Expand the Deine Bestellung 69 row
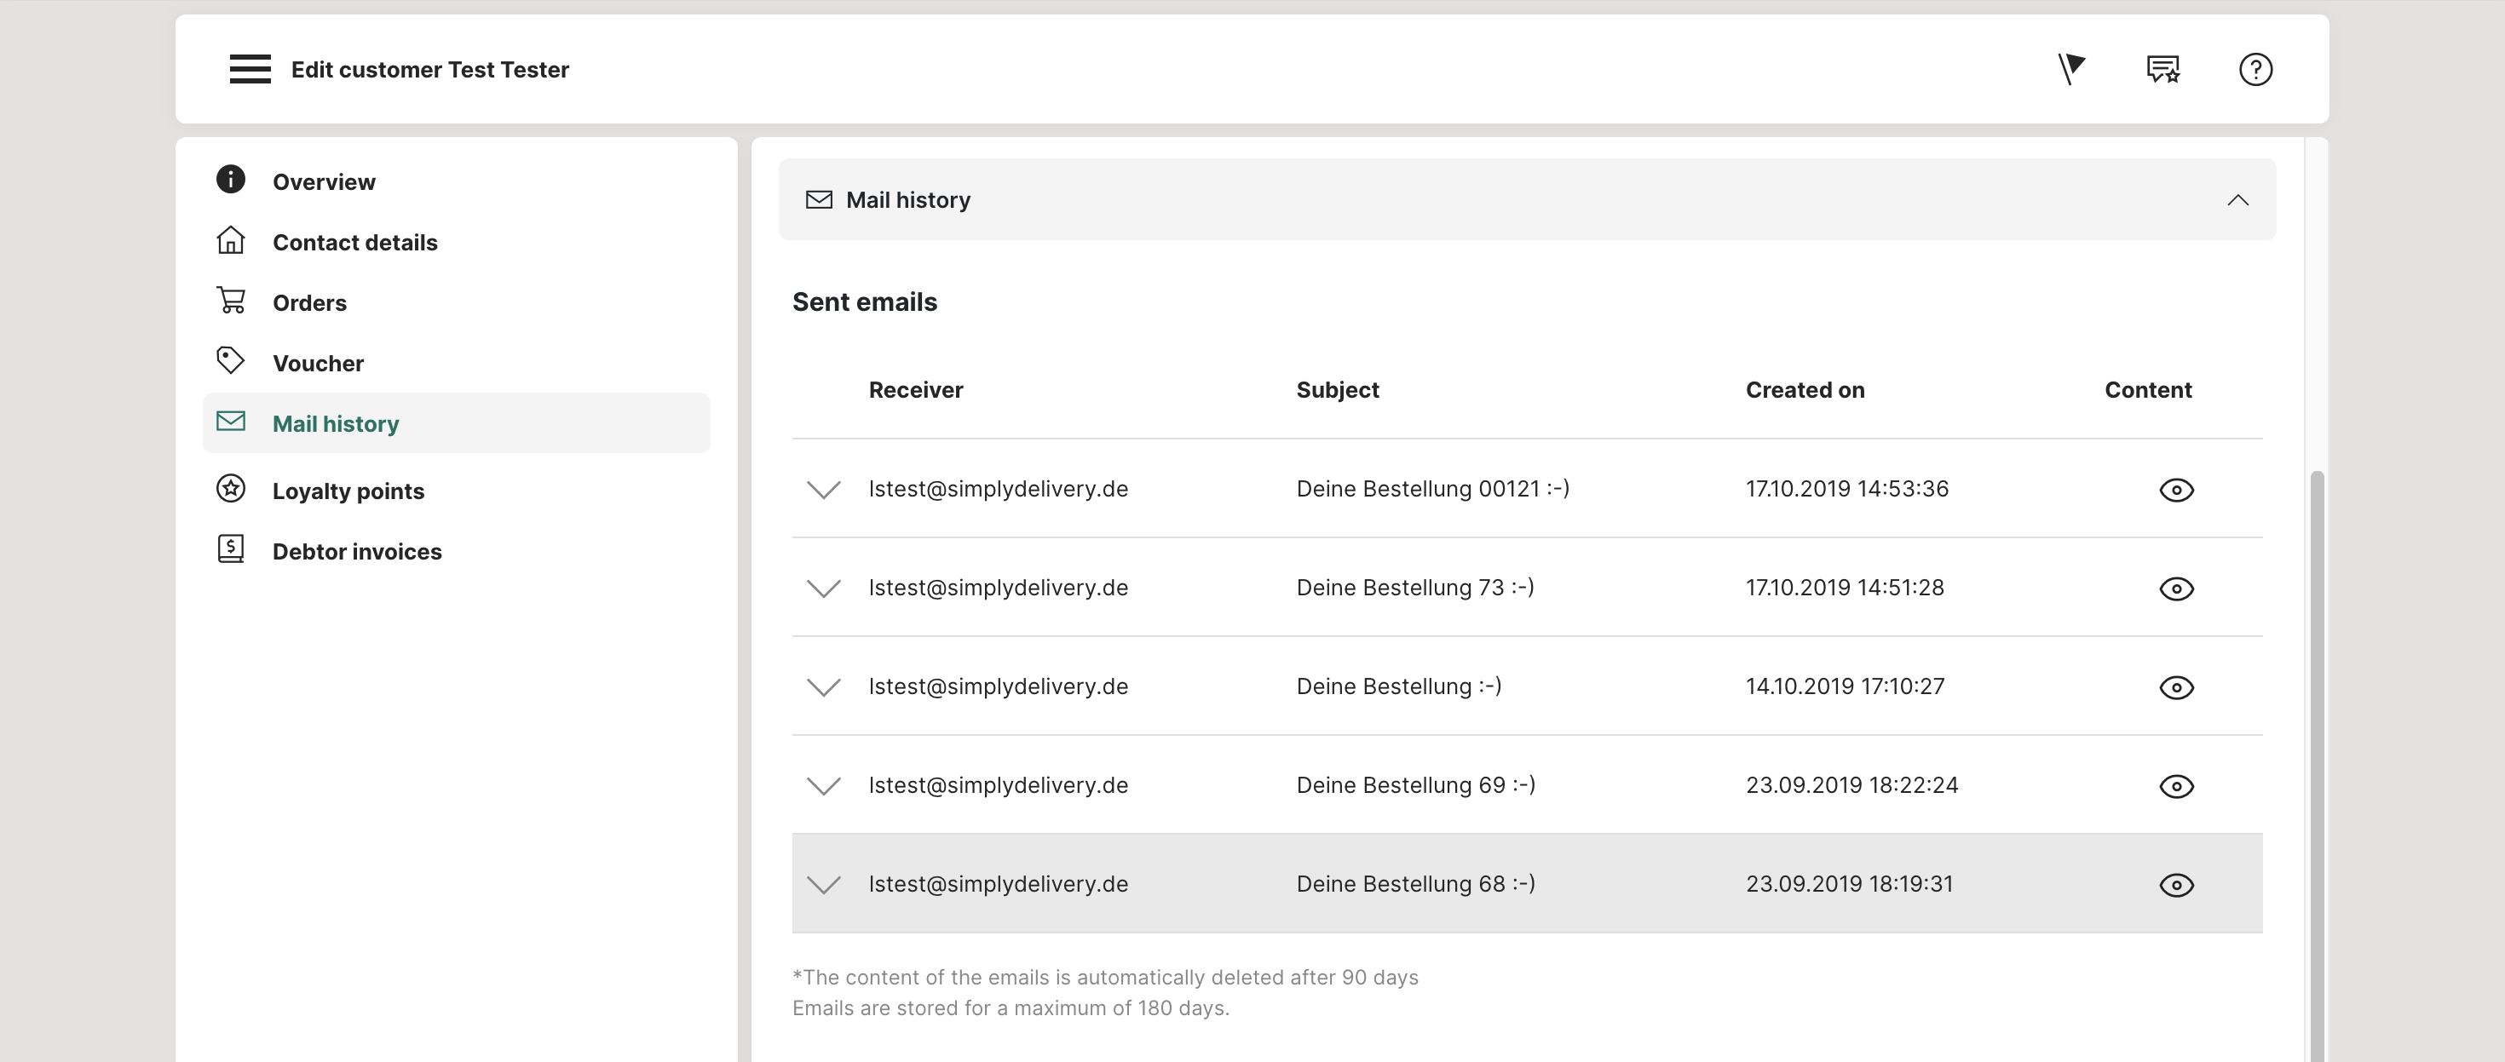2505x1062 pixels. click(824, 786)
